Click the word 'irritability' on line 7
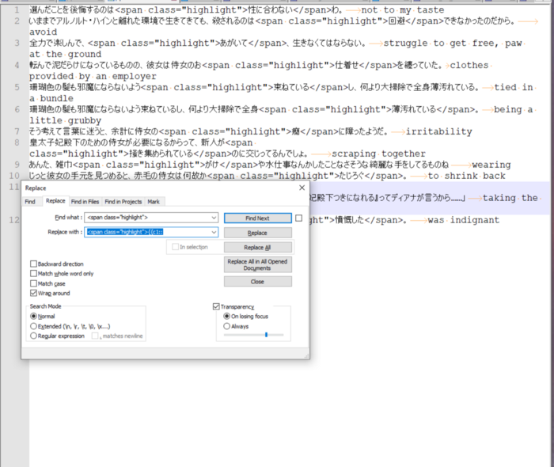This screenshot has width=554, height=467. coord(438,131)
